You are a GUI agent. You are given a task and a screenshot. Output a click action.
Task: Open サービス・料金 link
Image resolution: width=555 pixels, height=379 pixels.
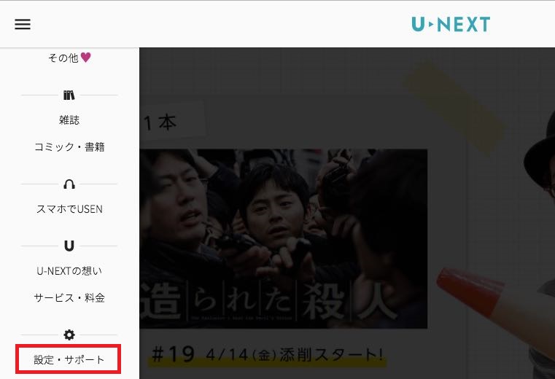[x=69, y=297]
